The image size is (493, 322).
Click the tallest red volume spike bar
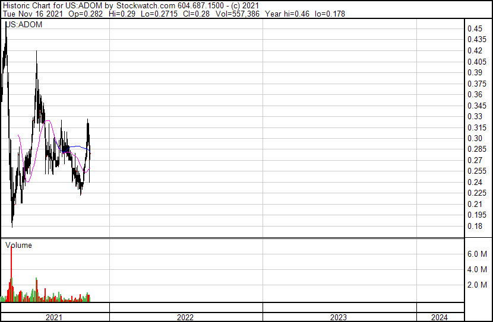(x=11, y=274)
